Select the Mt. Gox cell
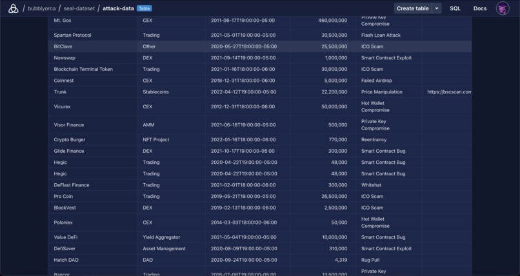 click(x=93, y=20)
